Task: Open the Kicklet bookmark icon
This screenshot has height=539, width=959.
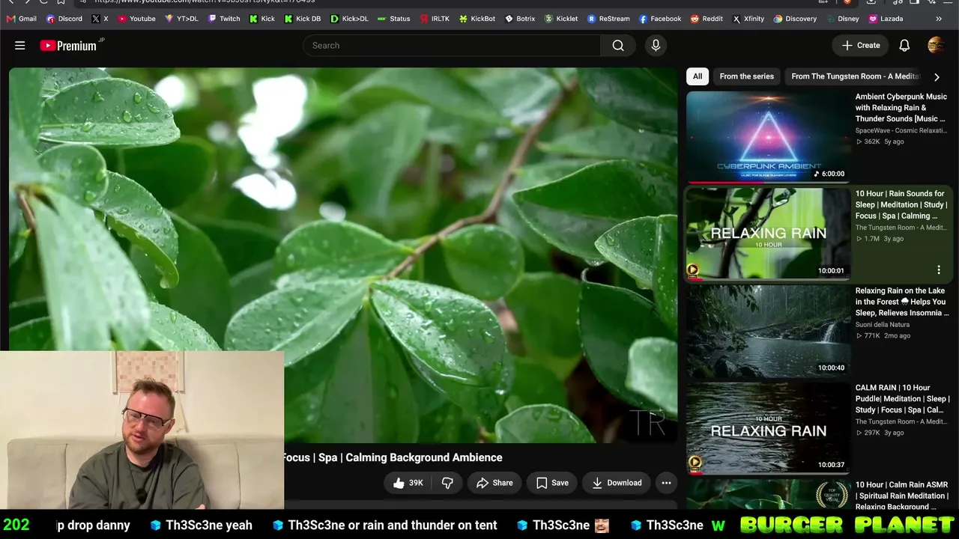Action: tap(548, 19)
